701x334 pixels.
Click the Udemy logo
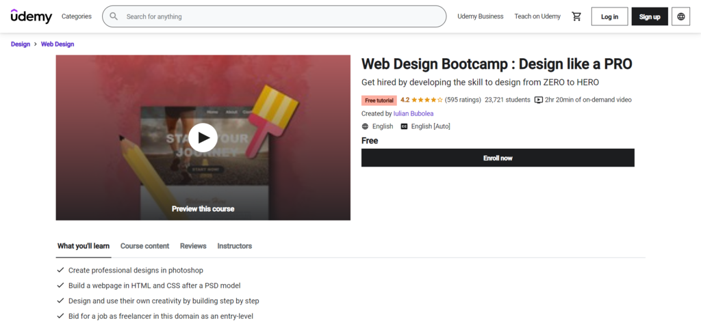pos(30,16)
